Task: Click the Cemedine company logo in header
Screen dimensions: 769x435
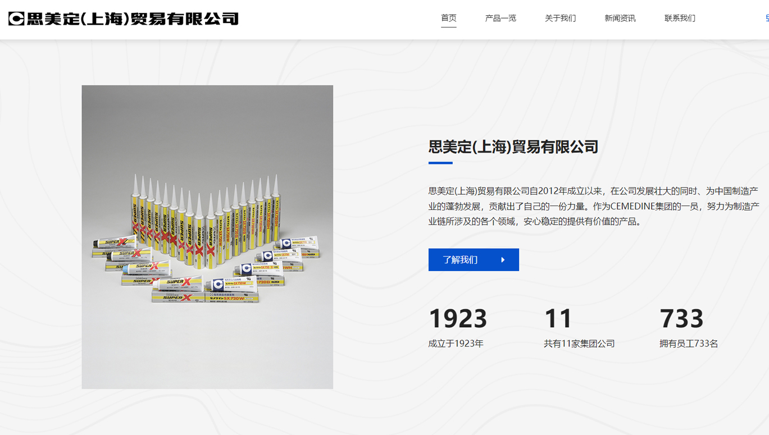Action: (124, 19)
